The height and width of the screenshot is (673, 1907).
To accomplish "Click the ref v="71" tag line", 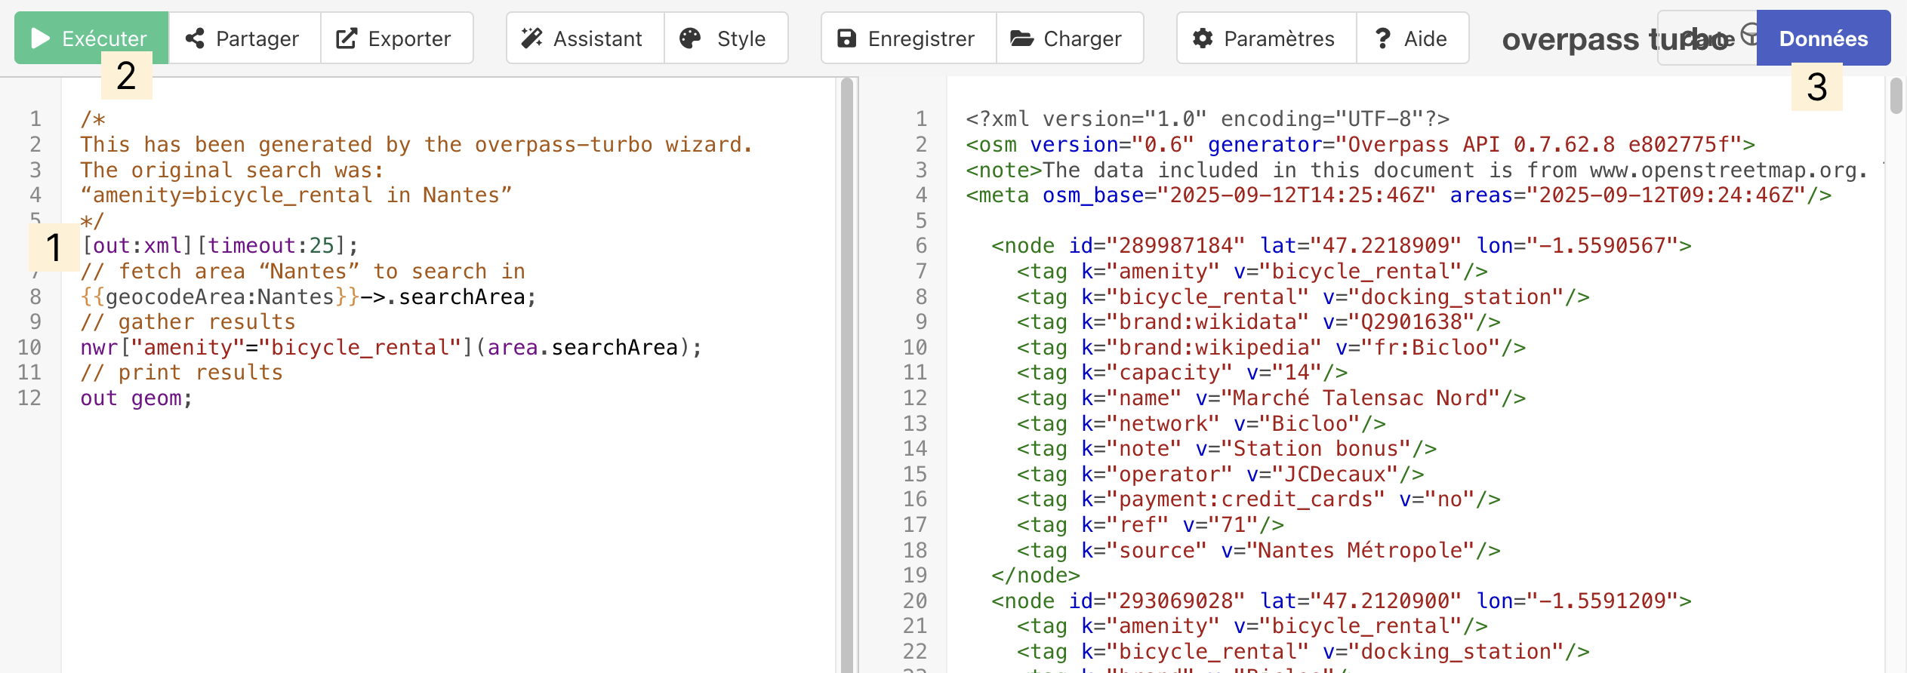I will [x=1151, y=524].
